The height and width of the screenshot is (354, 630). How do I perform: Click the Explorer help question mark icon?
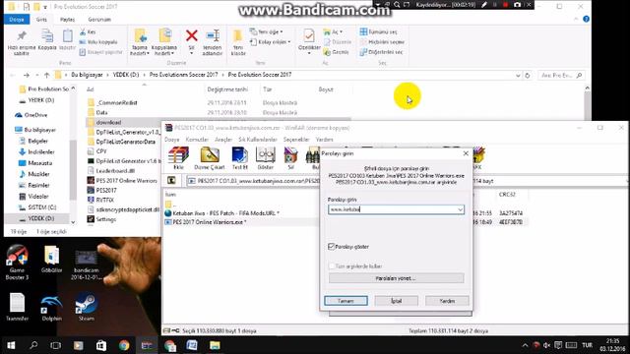point(586,19)
